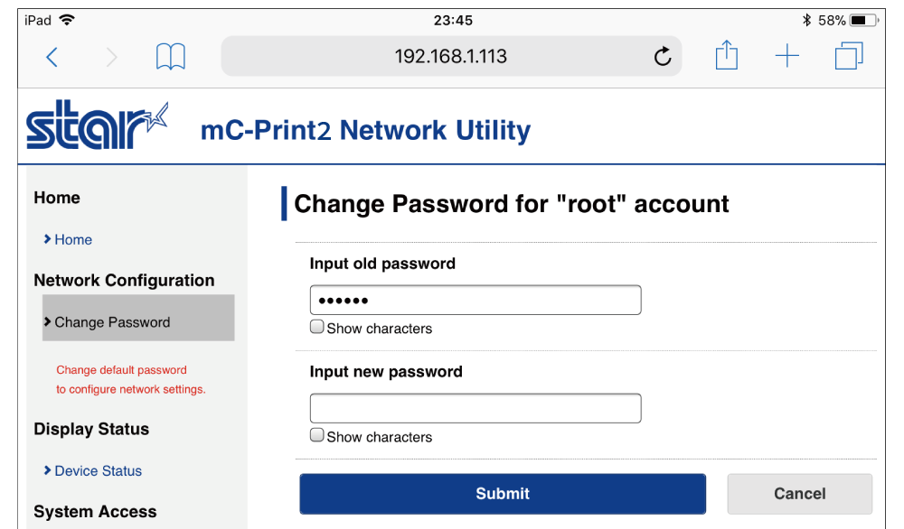Image resolution: width=904 pixels, height=529 pixels.
Task: Tap the Safari forward arrow
Action: click(111, 57)
